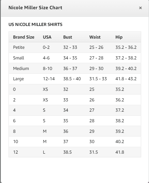Click the 8-10 USA size cell
149x183 pixels.
tap(48, 68)
